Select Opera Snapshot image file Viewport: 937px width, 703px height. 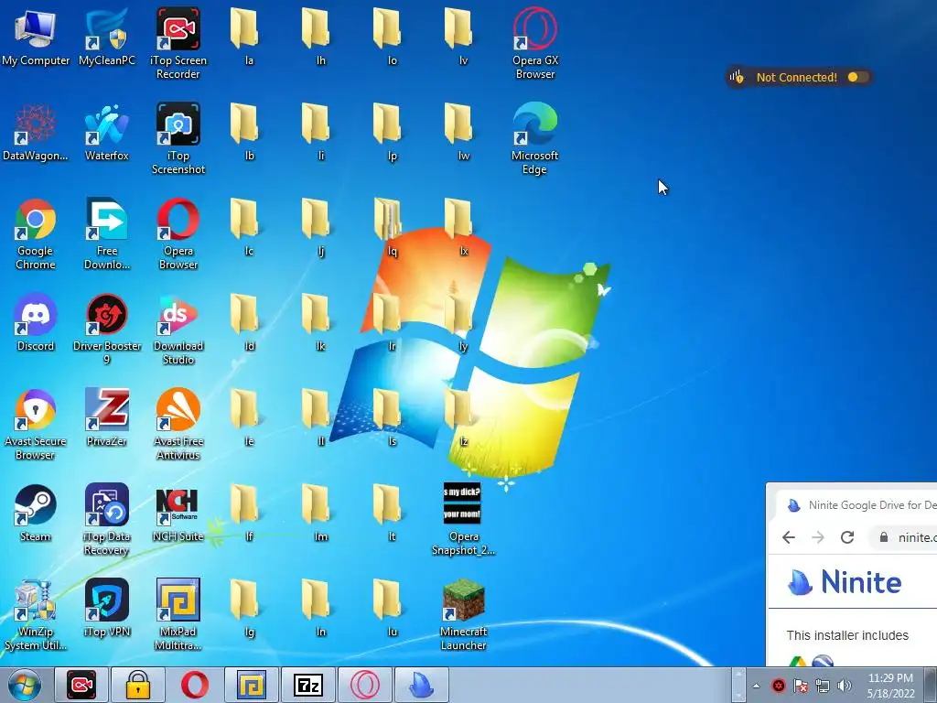point(463,520)
